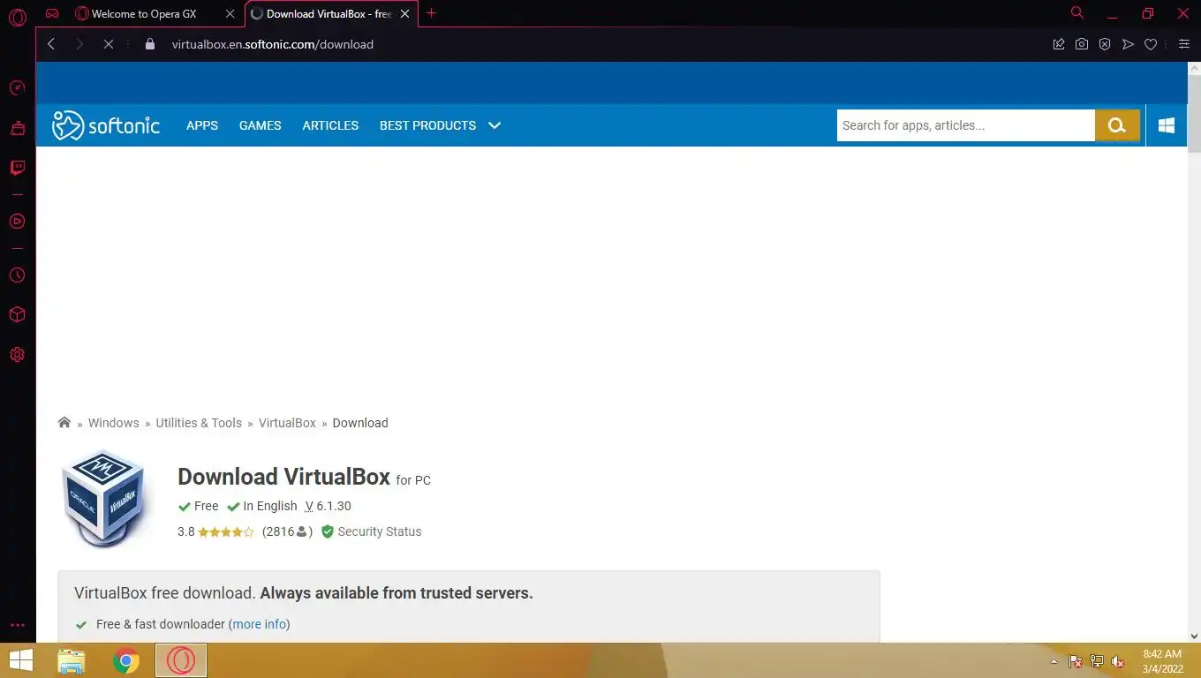Click the muted volume tray icon
This screenshot has width=1201, height=678.
[1118, 661]
